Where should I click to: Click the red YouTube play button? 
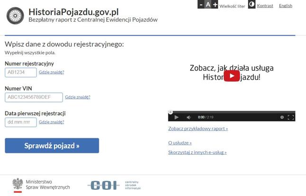click(232, 76)
